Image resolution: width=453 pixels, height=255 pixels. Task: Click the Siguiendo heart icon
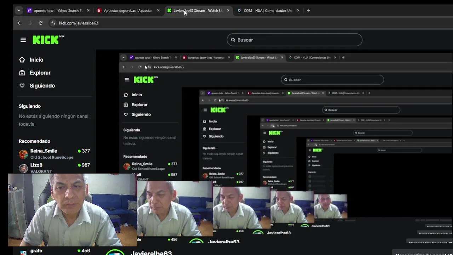[x=22, y=86]
